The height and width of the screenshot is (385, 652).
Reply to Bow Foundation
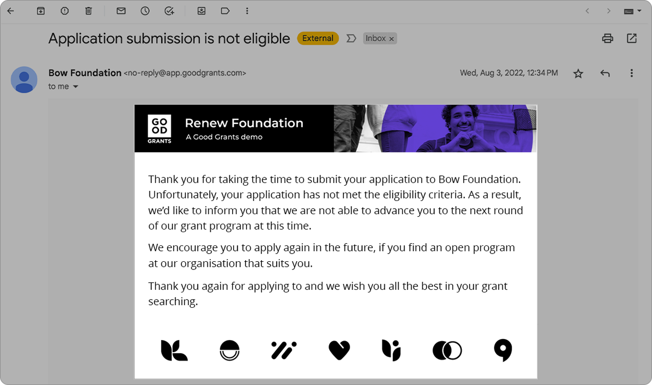605,73
